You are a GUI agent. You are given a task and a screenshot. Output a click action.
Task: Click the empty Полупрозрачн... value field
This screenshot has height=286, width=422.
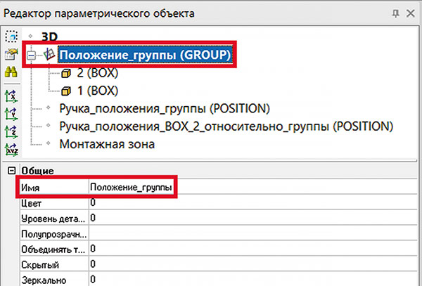click(x=253, y=233)
